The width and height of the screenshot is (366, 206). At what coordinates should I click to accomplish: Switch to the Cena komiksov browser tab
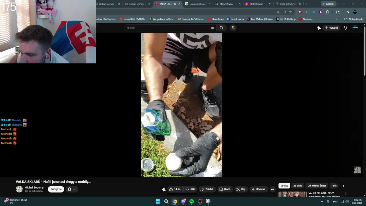(198, 4)
